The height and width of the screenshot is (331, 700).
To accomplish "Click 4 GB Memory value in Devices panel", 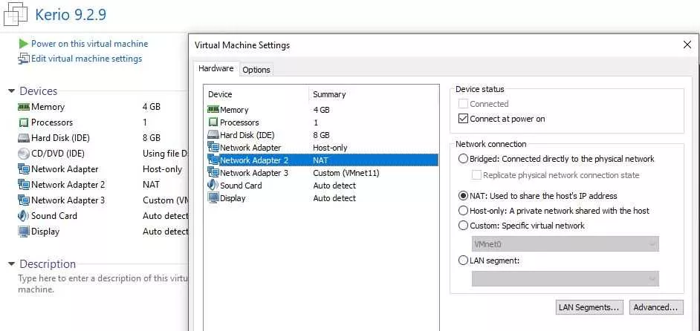I will [152, 107].
